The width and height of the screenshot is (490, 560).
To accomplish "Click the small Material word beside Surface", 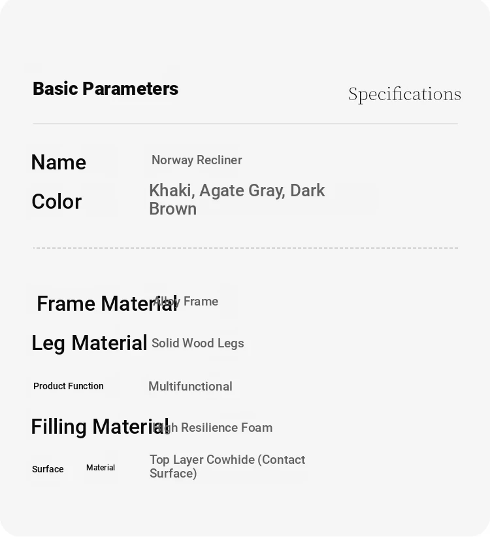I will coord(101,468).
